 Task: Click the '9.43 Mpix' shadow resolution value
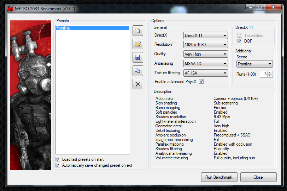[222, 117]
